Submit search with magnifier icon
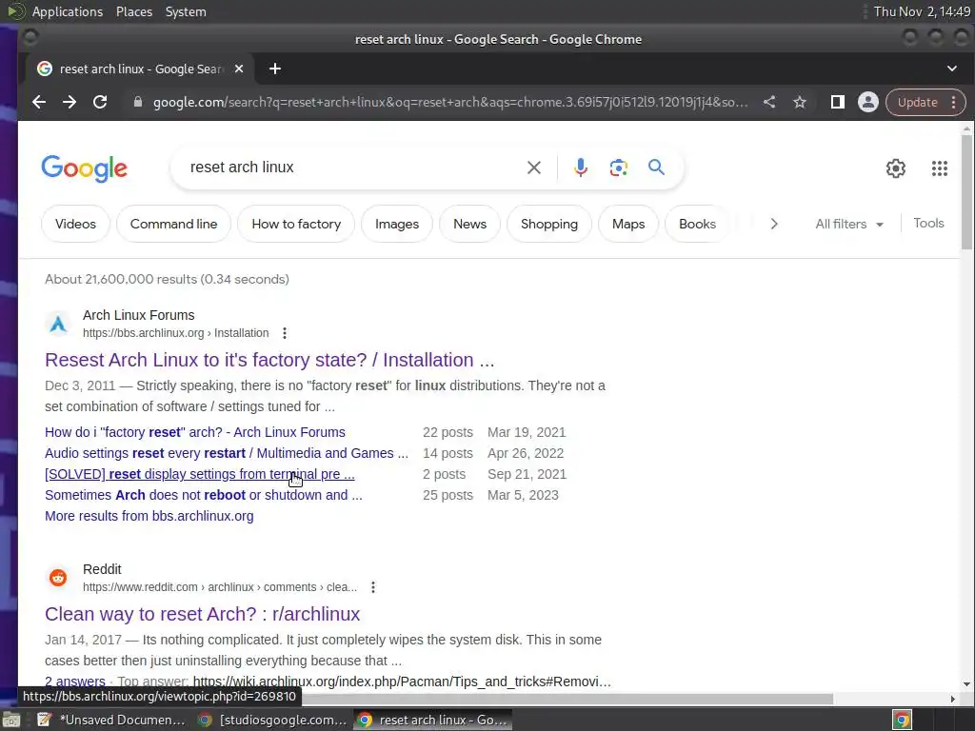 click(x=657, y=168)
